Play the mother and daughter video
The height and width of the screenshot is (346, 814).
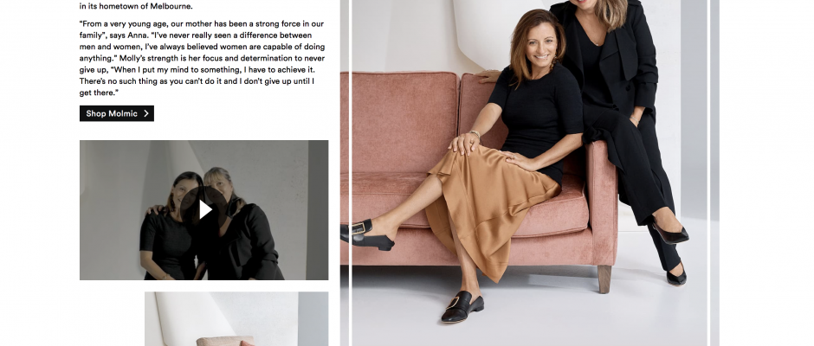[x=205, y=210]
